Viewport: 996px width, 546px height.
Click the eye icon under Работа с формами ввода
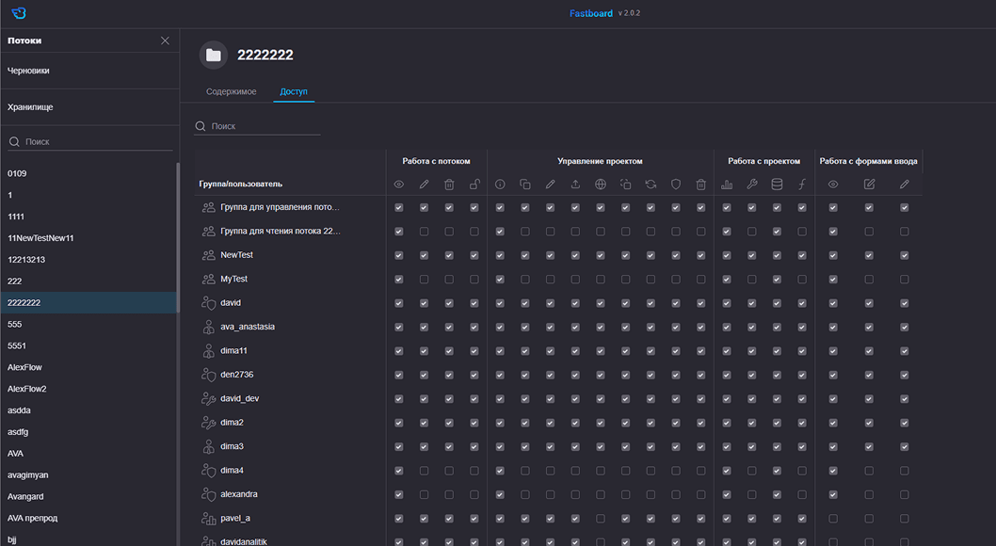pos(833,185)
